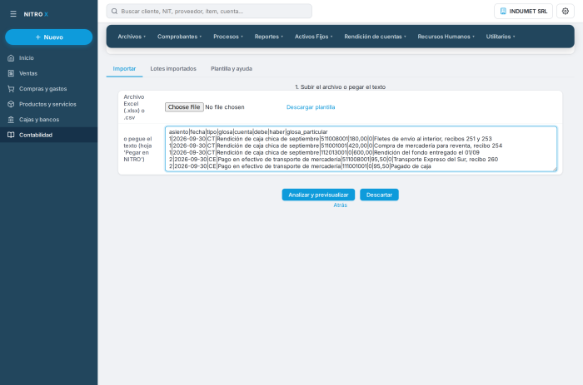Expand the Utilitarios menu
The width and height of the screenshot is (583, 385).
coord(501,37)
